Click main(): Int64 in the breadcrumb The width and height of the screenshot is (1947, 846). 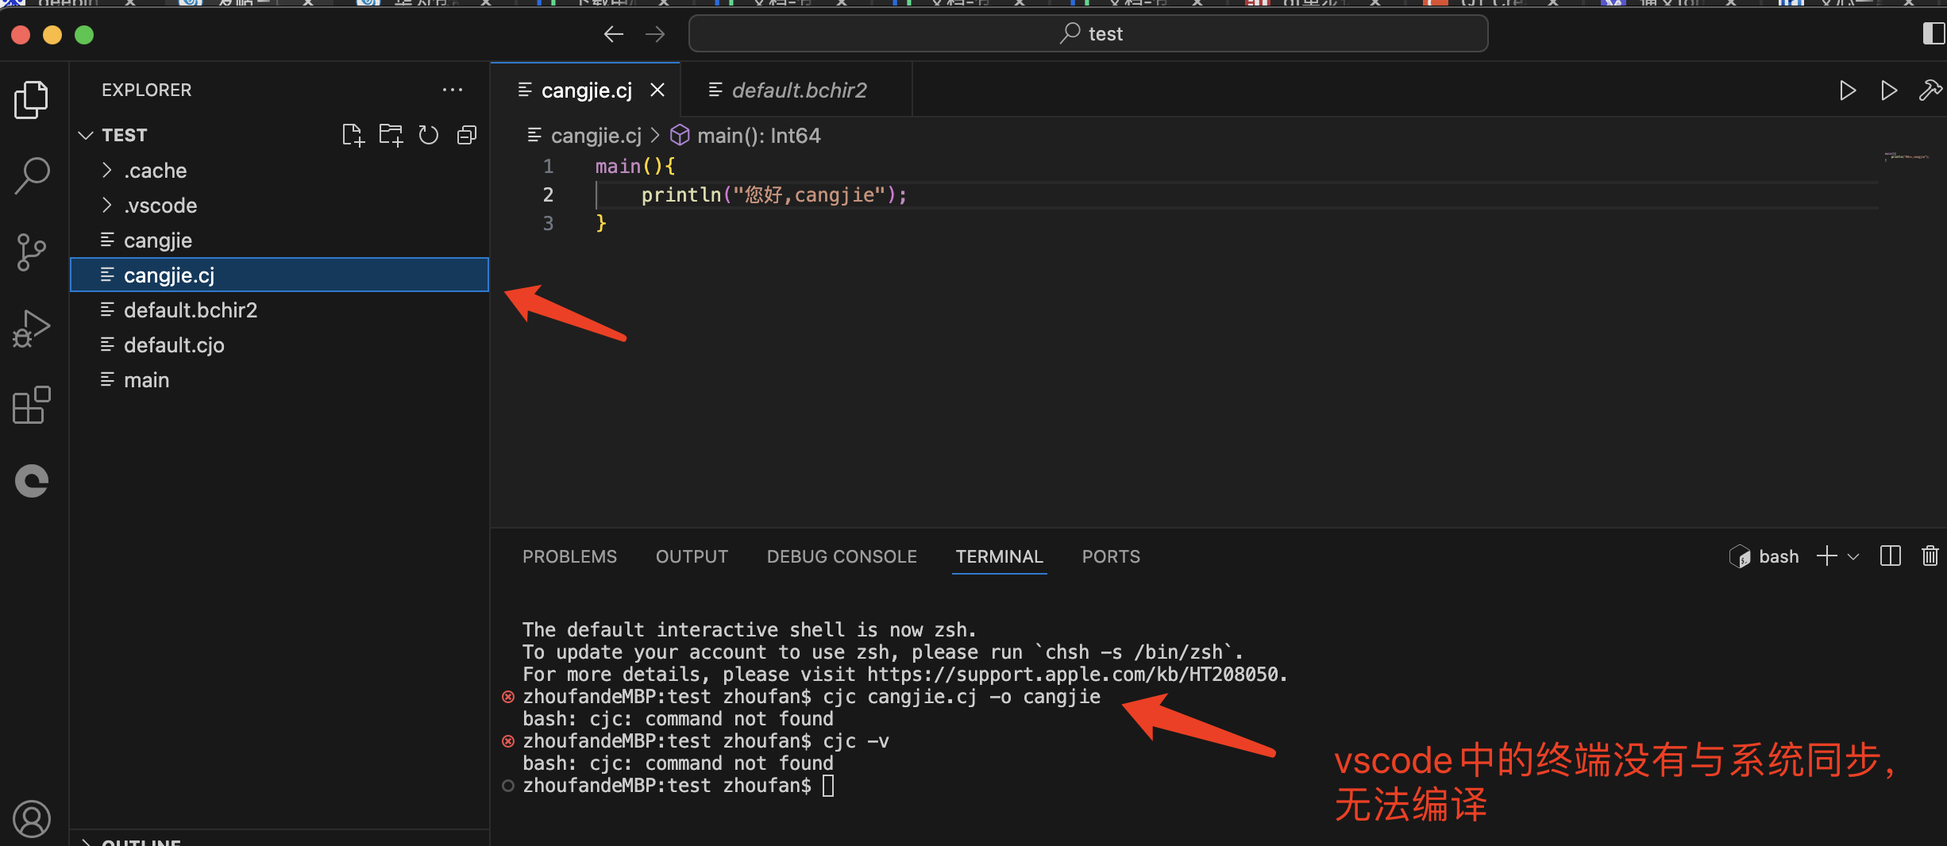(758, 136)
